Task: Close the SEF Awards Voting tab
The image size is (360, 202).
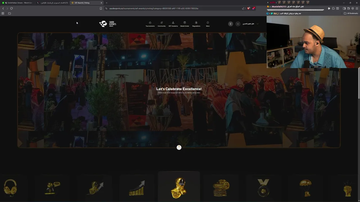Action: pos(101,3)
